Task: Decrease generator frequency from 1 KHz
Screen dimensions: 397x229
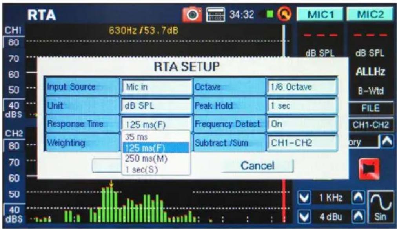Action: point(304,197)
